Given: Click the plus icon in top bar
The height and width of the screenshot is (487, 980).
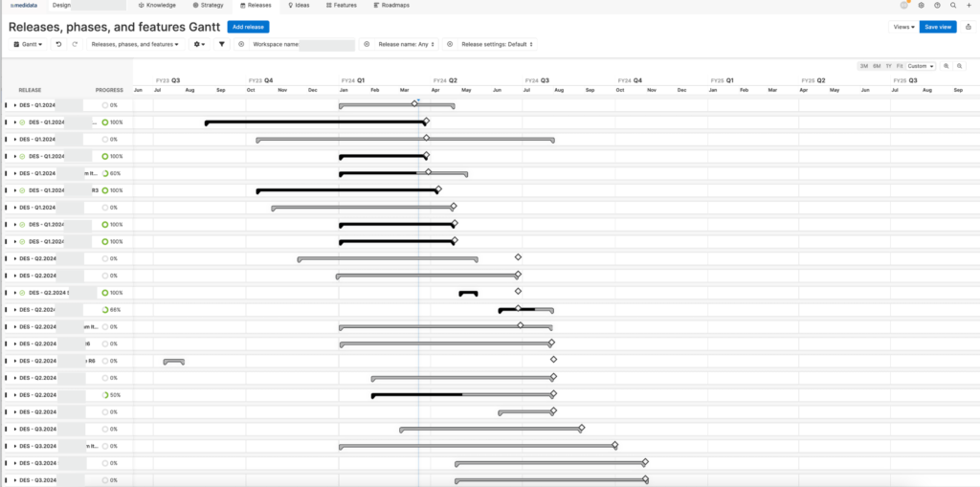Looking at the screenshot, I should coord(969,5).
